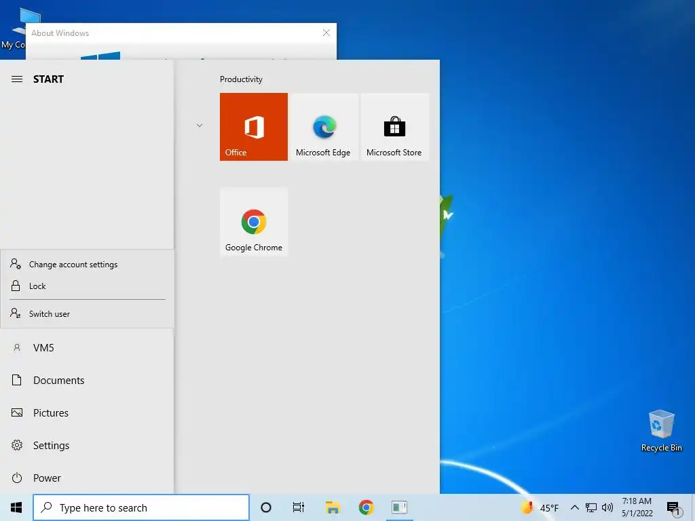Image resolution: width=695 pixels, height=521 pixels.
Task: Launch Google Chrome tile in Start
Action: [254, 222]
